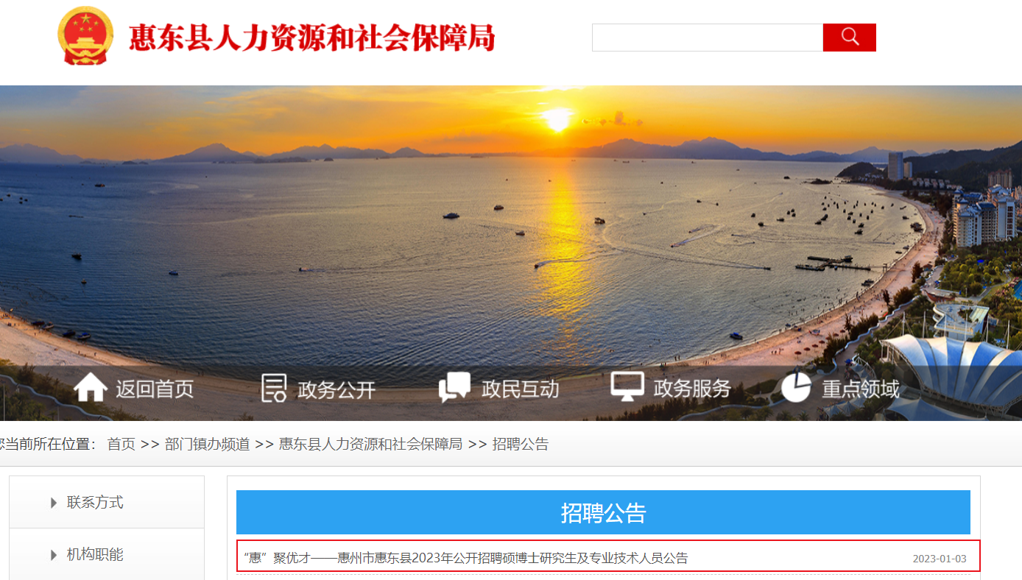1022x580 pixels.
Task: Open the 2023年公开招聘硕博士研究生 announcement
Action: coord(465,558)
